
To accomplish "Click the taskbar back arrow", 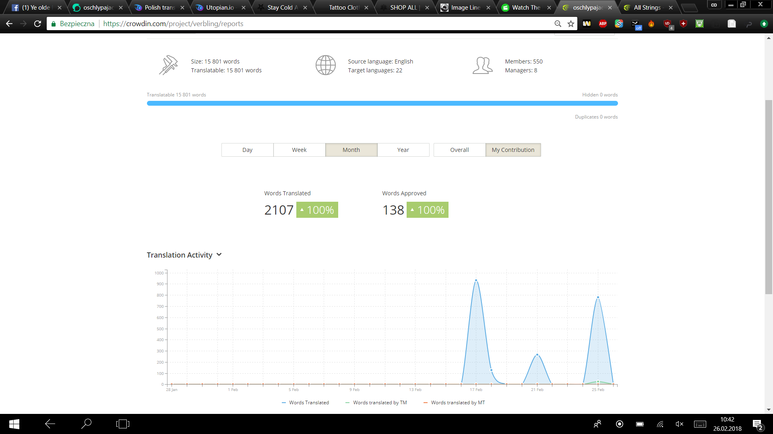I will pos(50,424).
